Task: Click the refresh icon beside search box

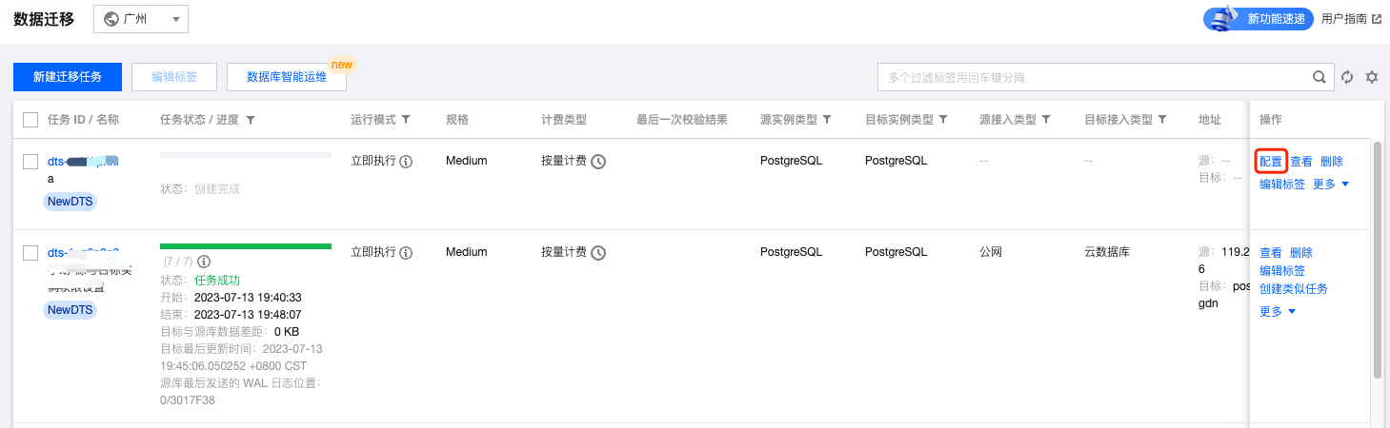Action: (1347, 77)
